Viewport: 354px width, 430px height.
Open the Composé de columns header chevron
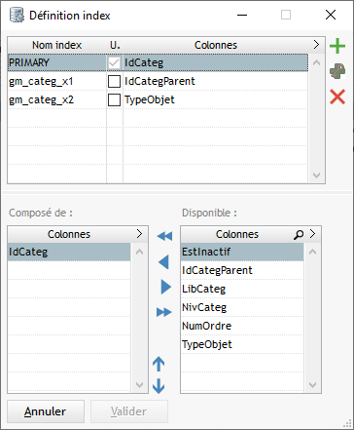pyautogui.click(x=139, y=234)
